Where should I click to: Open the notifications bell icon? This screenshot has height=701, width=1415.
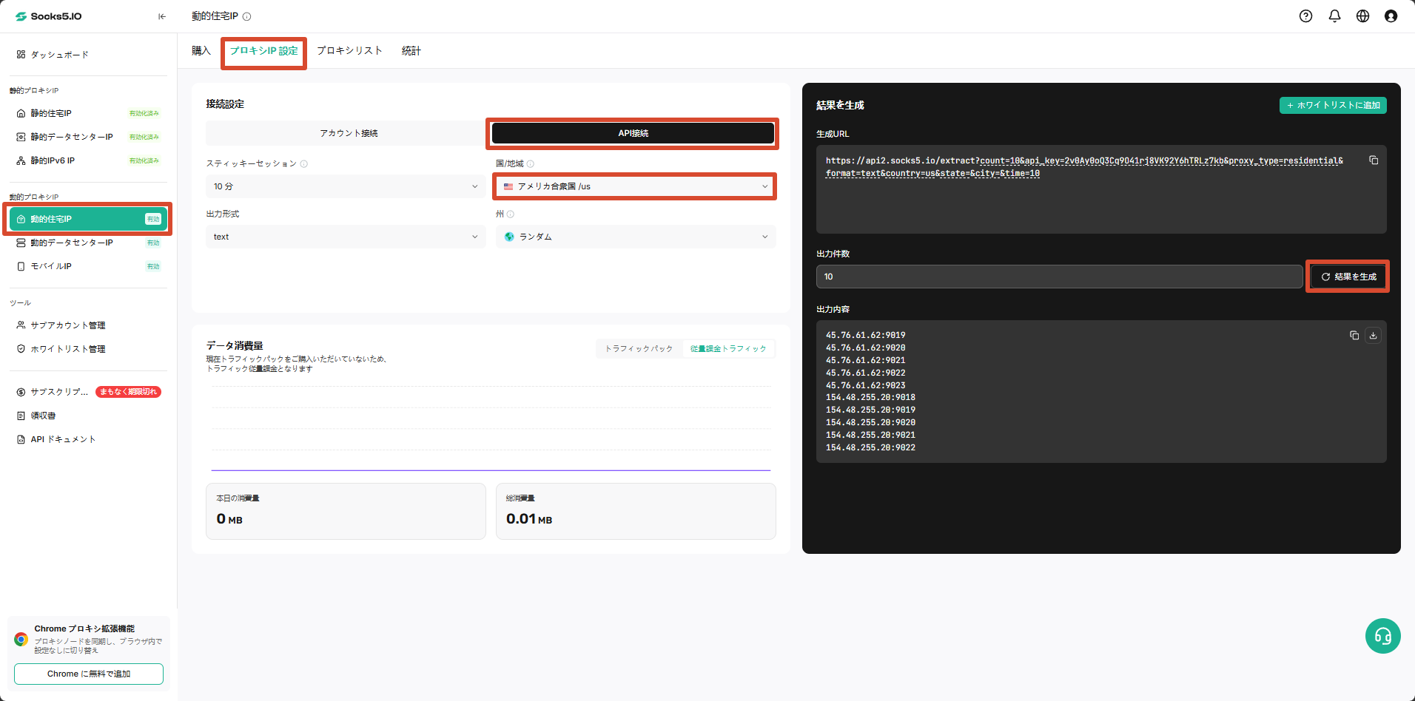1334,16
